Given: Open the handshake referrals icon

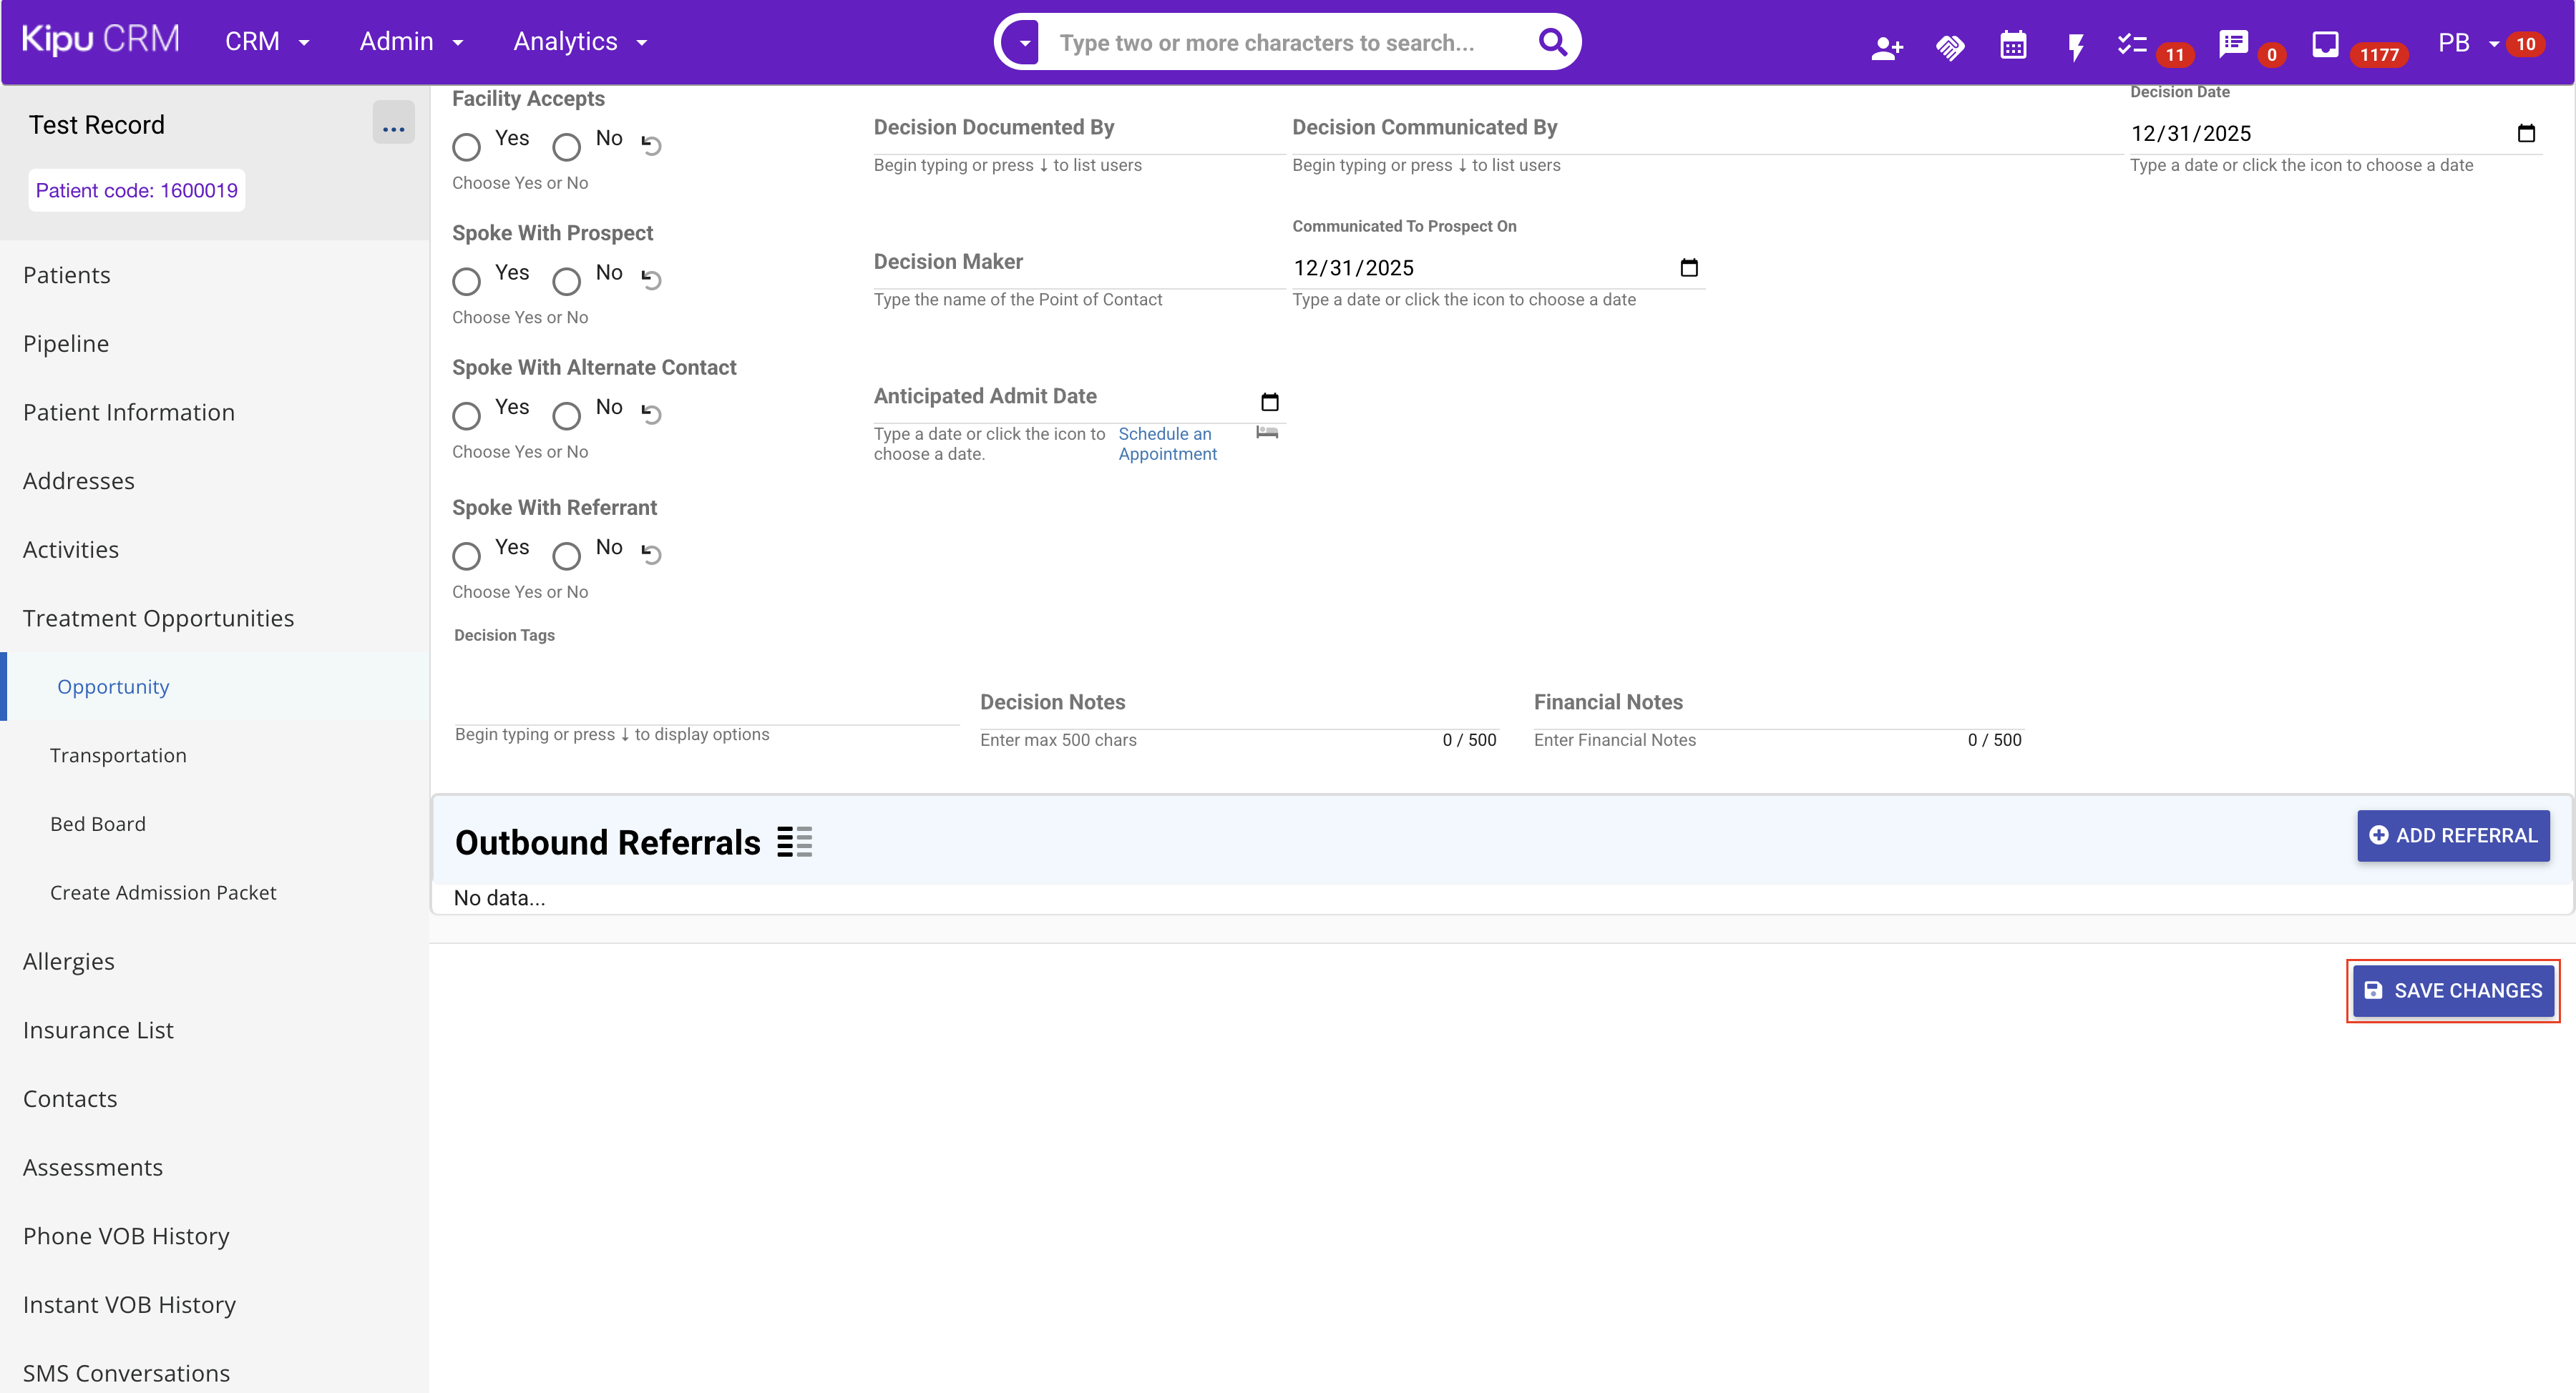Looking at the screenshot, I should click(1950, 46).
